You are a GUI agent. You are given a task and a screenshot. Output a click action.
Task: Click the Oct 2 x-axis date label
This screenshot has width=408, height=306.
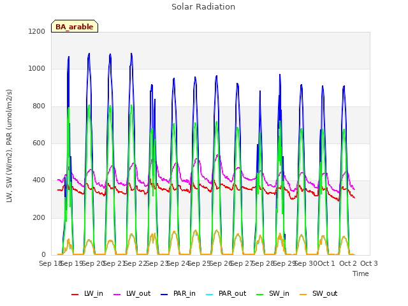coord(348,263)
